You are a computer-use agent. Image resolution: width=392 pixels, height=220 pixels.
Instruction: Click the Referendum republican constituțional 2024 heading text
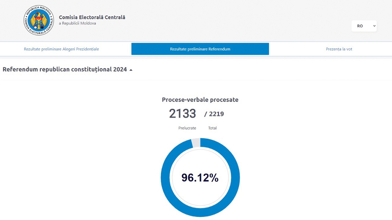tap(65, 69)
